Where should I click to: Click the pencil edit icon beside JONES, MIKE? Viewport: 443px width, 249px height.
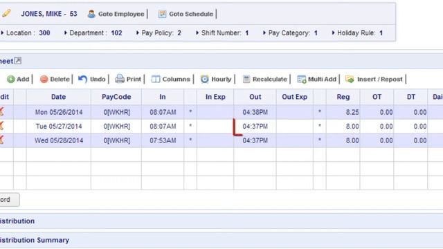[6, 13]
